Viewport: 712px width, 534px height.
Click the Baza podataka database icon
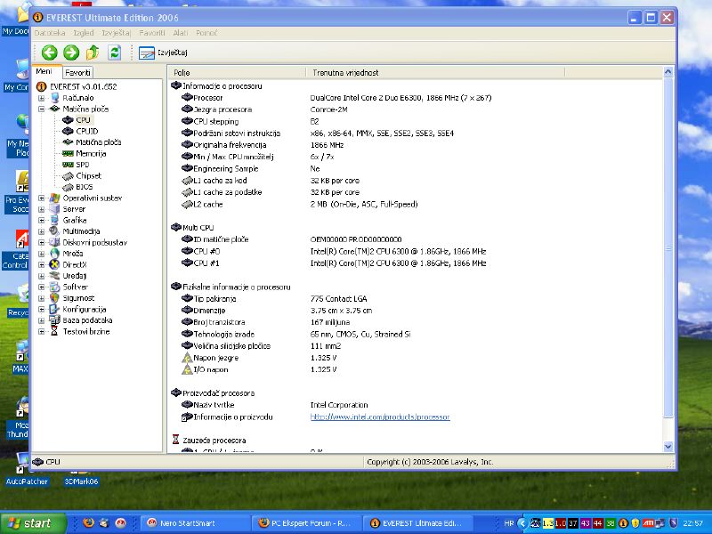(54, 320)
